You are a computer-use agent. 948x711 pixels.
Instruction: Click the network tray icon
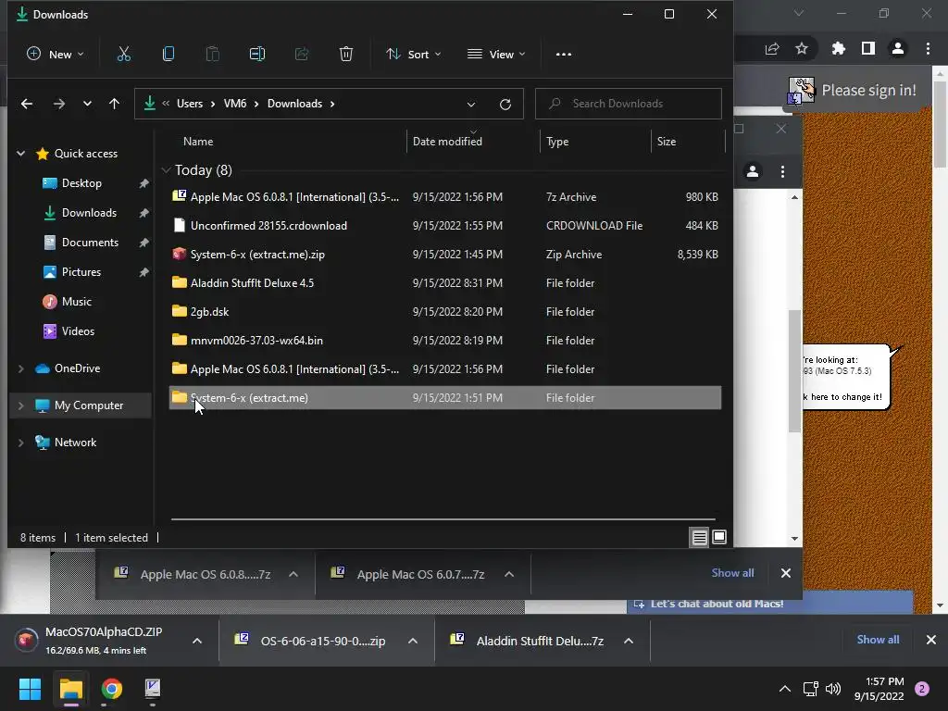810,689
